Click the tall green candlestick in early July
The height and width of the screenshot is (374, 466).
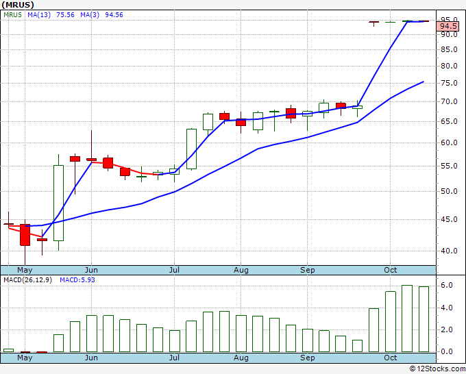pos(191,149)
